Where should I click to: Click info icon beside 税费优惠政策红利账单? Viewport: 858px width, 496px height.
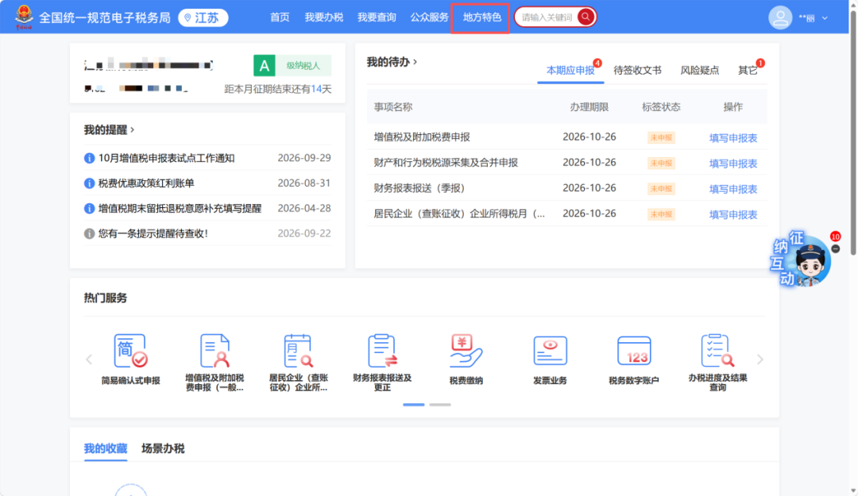[89, 183]
